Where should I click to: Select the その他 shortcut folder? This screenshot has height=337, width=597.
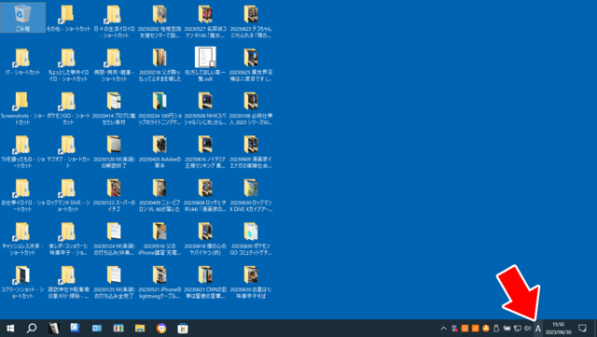[x=68, y=18]
